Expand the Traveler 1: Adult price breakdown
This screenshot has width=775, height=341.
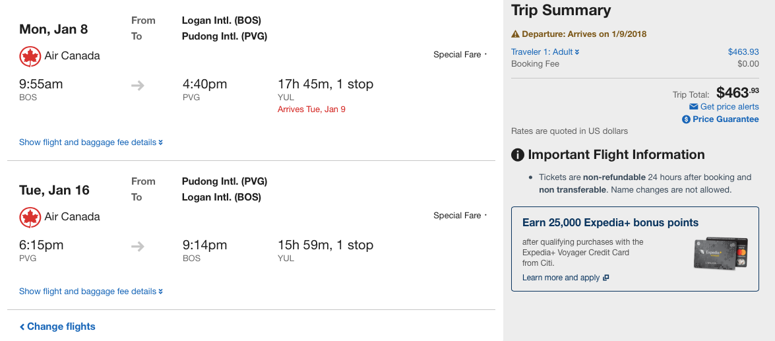pyautogui.click(x=545, y=52)
